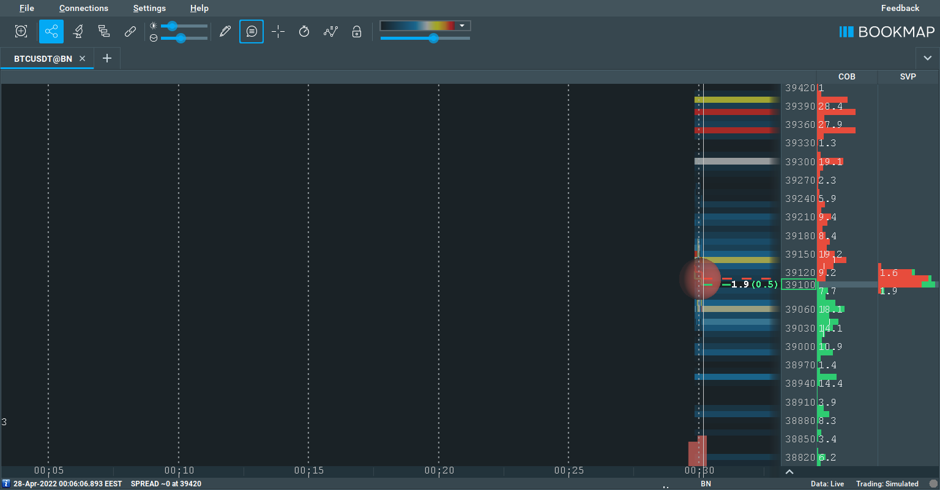Click the zoom-to-fit target icon
Screen dimensions: 940x490
point(21,32)
